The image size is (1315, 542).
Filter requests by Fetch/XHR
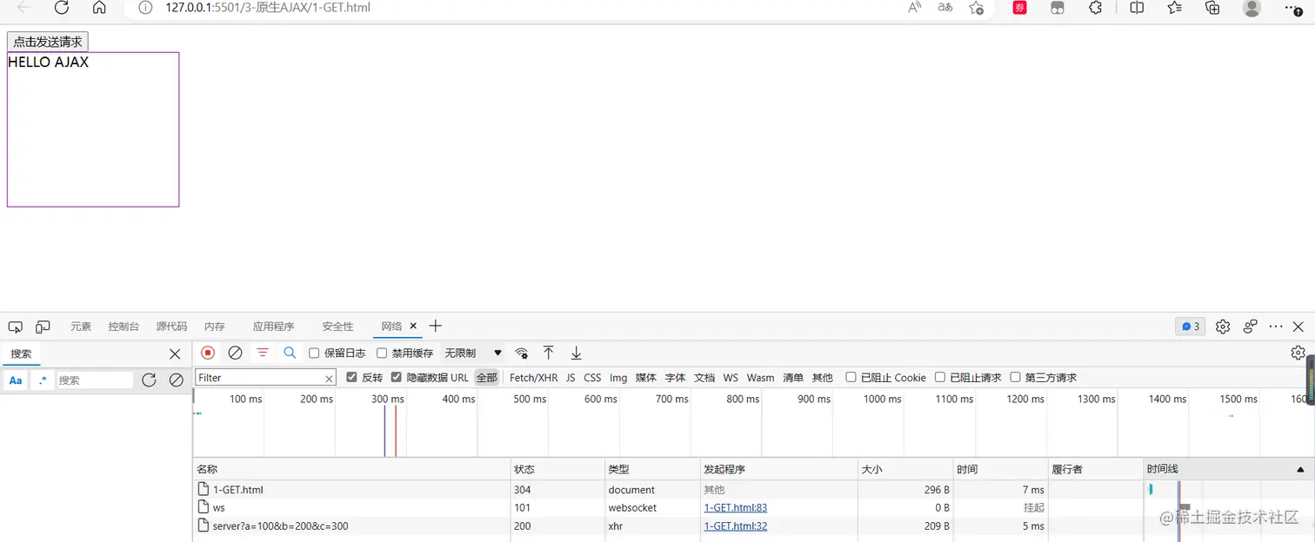534,378
